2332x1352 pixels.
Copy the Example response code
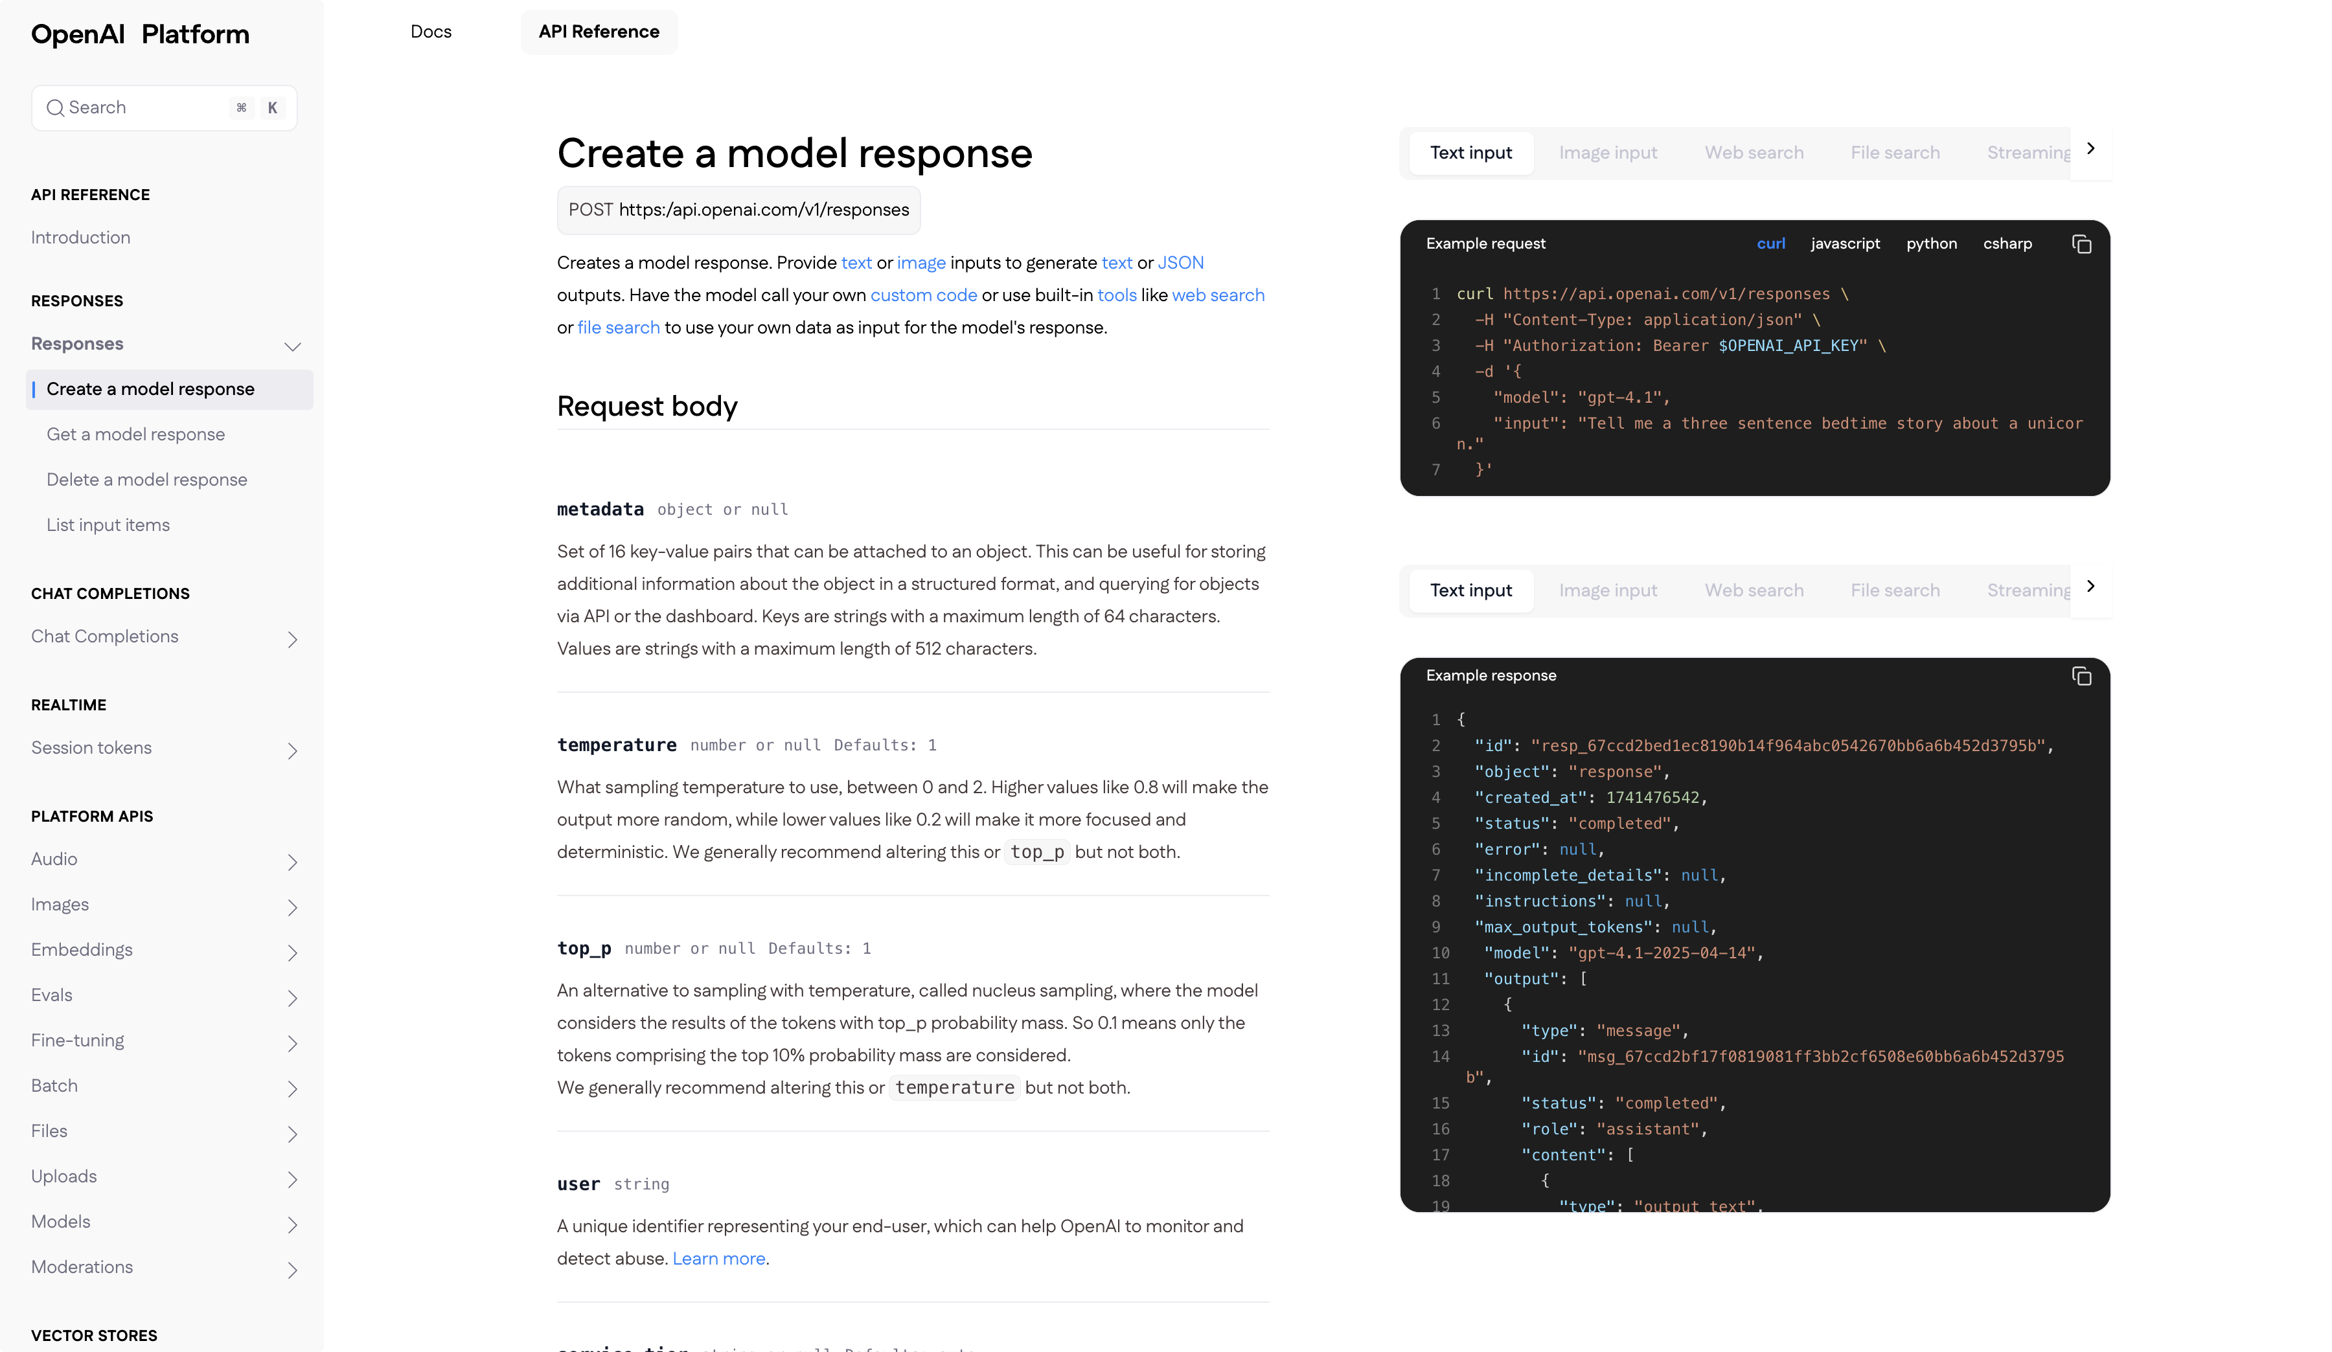(x=2081, y=676)
